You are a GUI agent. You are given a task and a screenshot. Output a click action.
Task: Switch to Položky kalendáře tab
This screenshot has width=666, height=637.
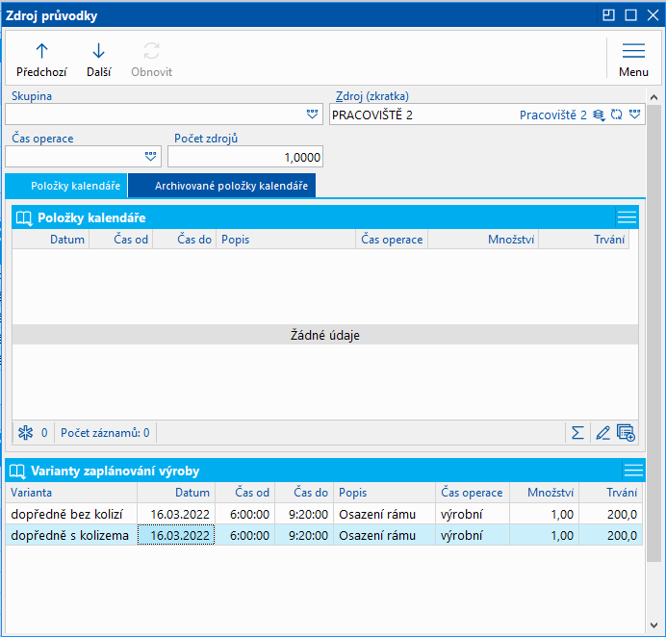66,186
